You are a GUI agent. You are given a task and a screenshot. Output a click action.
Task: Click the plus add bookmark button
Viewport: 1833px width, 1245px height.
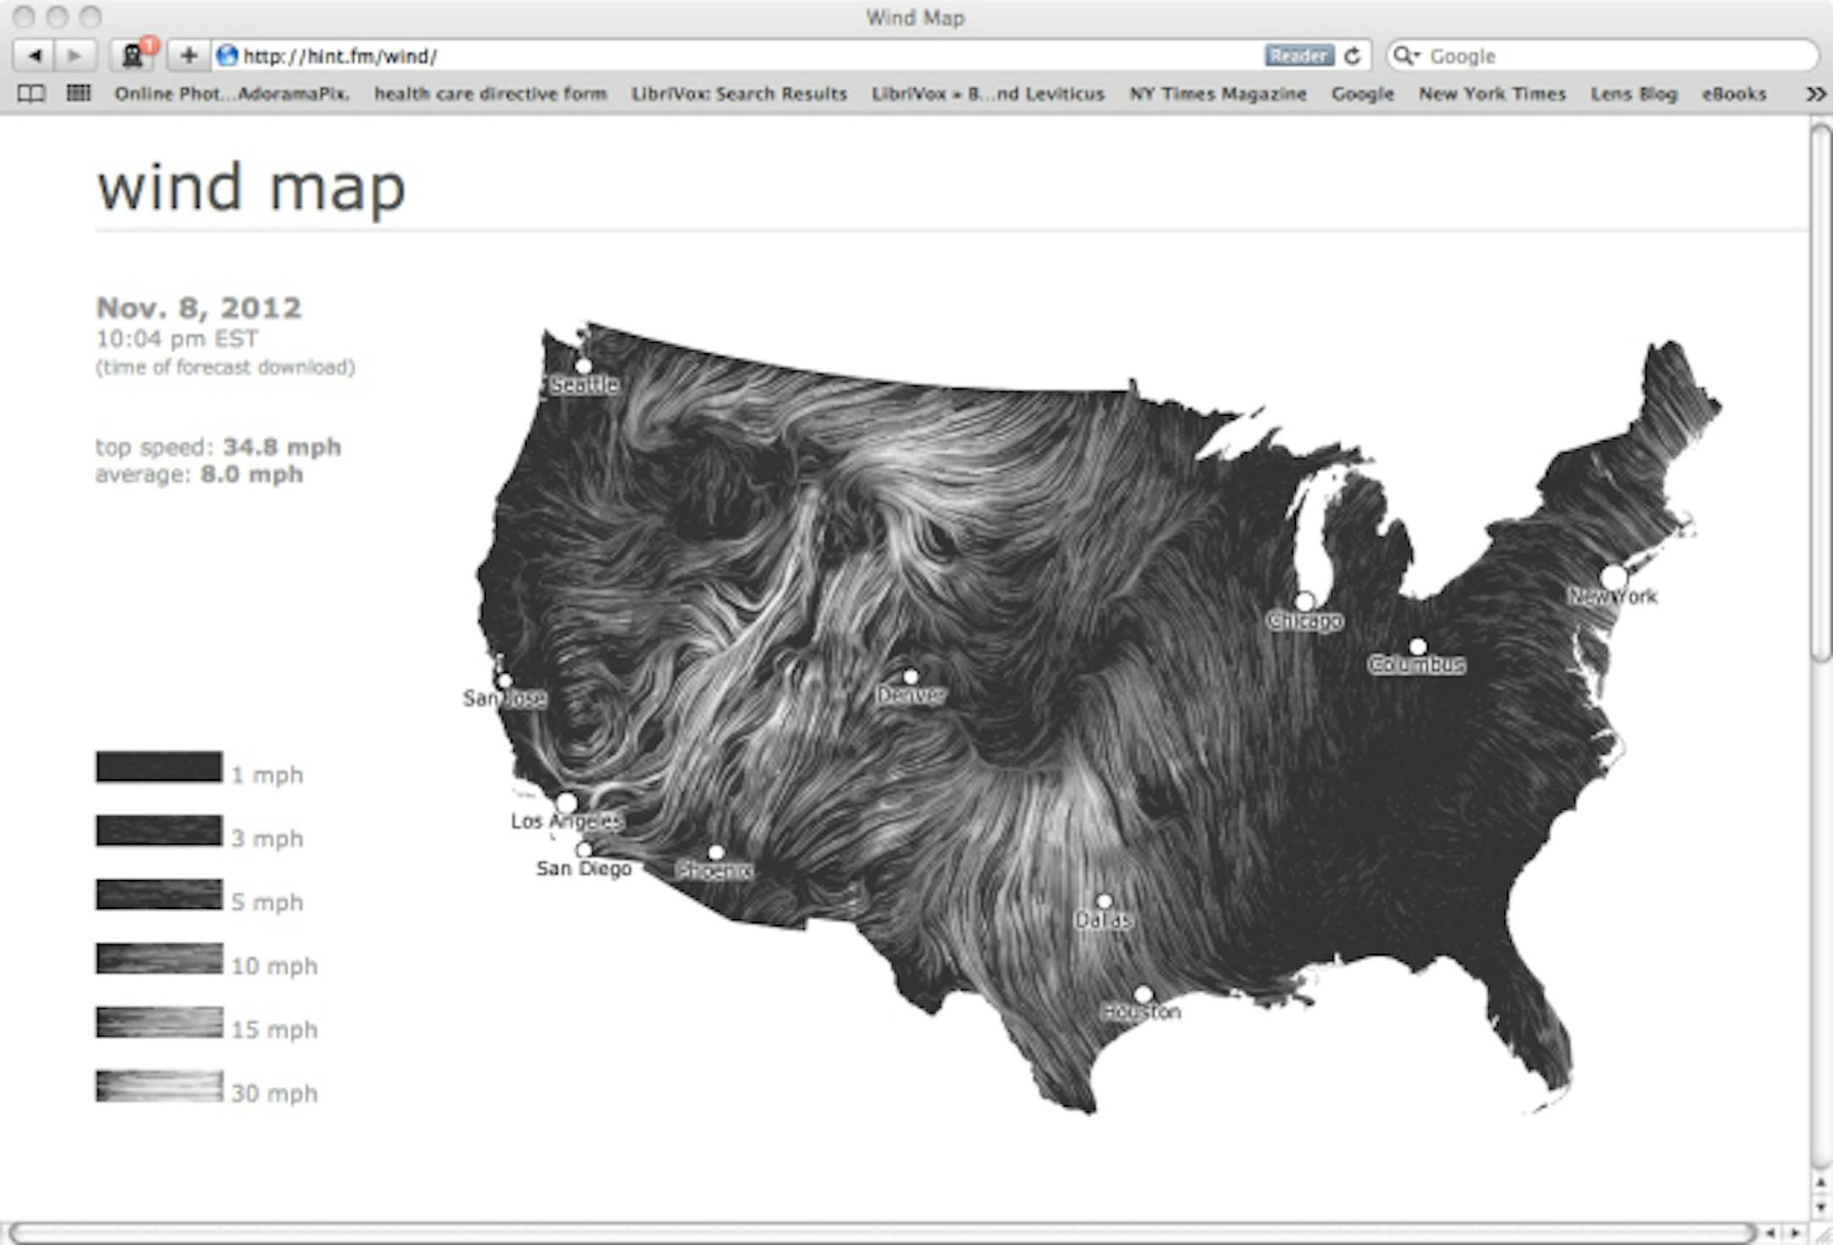(x=188, y=56)
